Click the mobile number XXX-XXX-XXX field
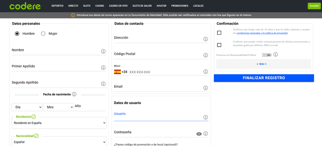 165,72
